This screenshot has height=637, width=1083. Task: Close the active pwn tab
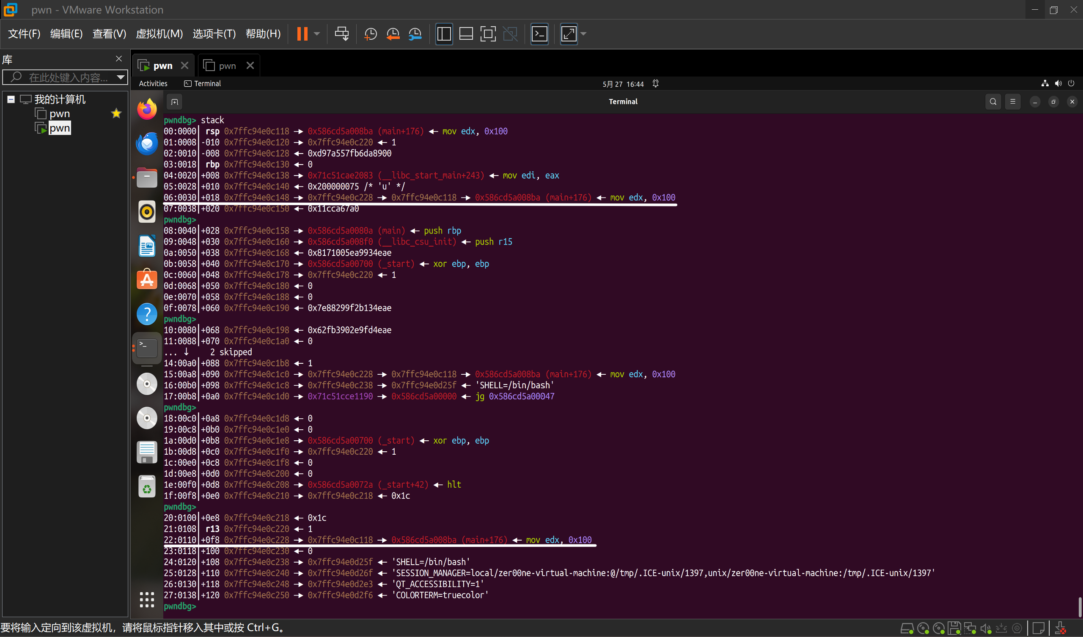point(184,65)
